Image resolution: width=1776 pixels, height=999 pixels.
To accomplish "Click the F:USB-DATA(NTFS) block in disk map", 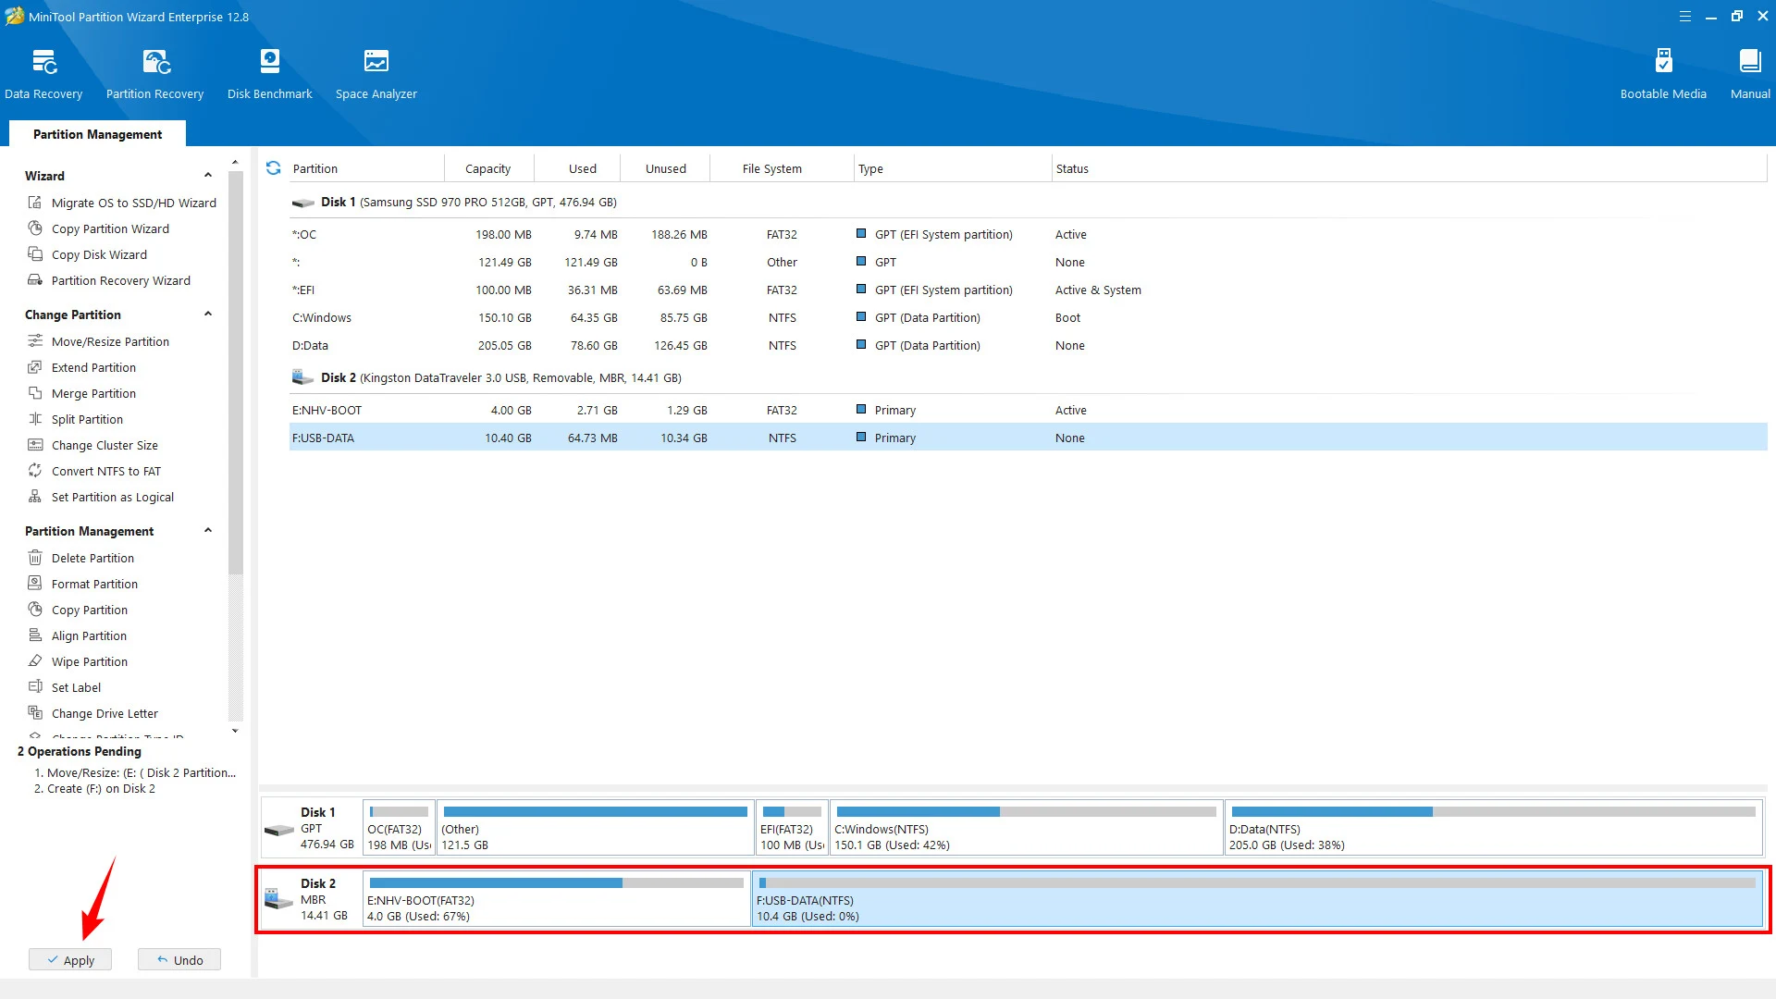I will pos(1258,899).
